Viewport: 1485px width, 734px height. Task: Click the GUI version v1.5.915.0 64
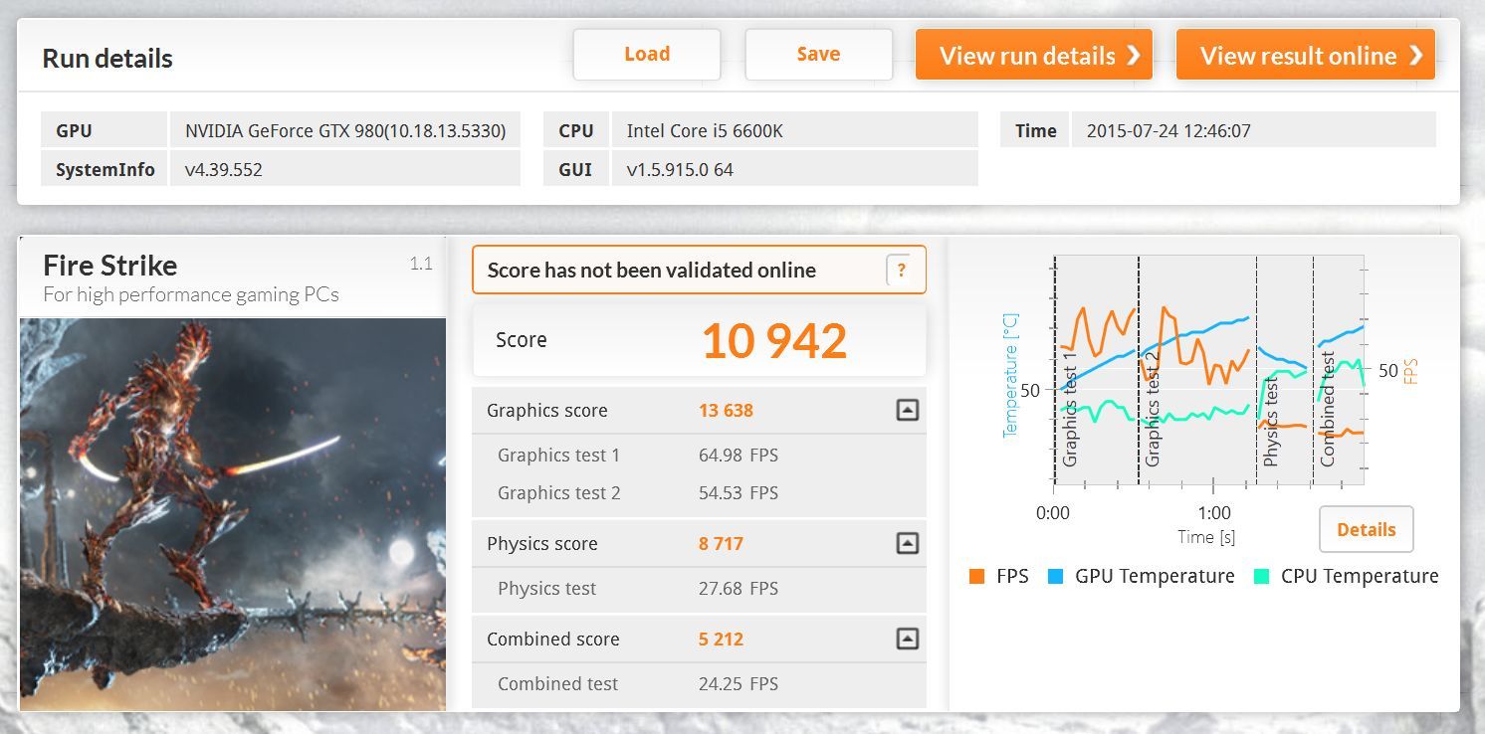click(680, 169)
